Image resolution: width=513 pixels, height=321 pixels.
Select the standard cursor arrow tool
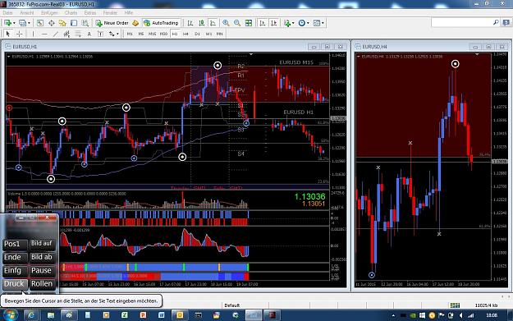tap(8, 34)
